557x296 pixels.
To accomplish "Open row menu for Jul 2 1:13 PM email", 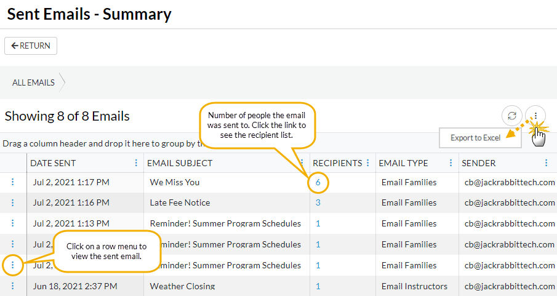I will click(x=13, y=223).
